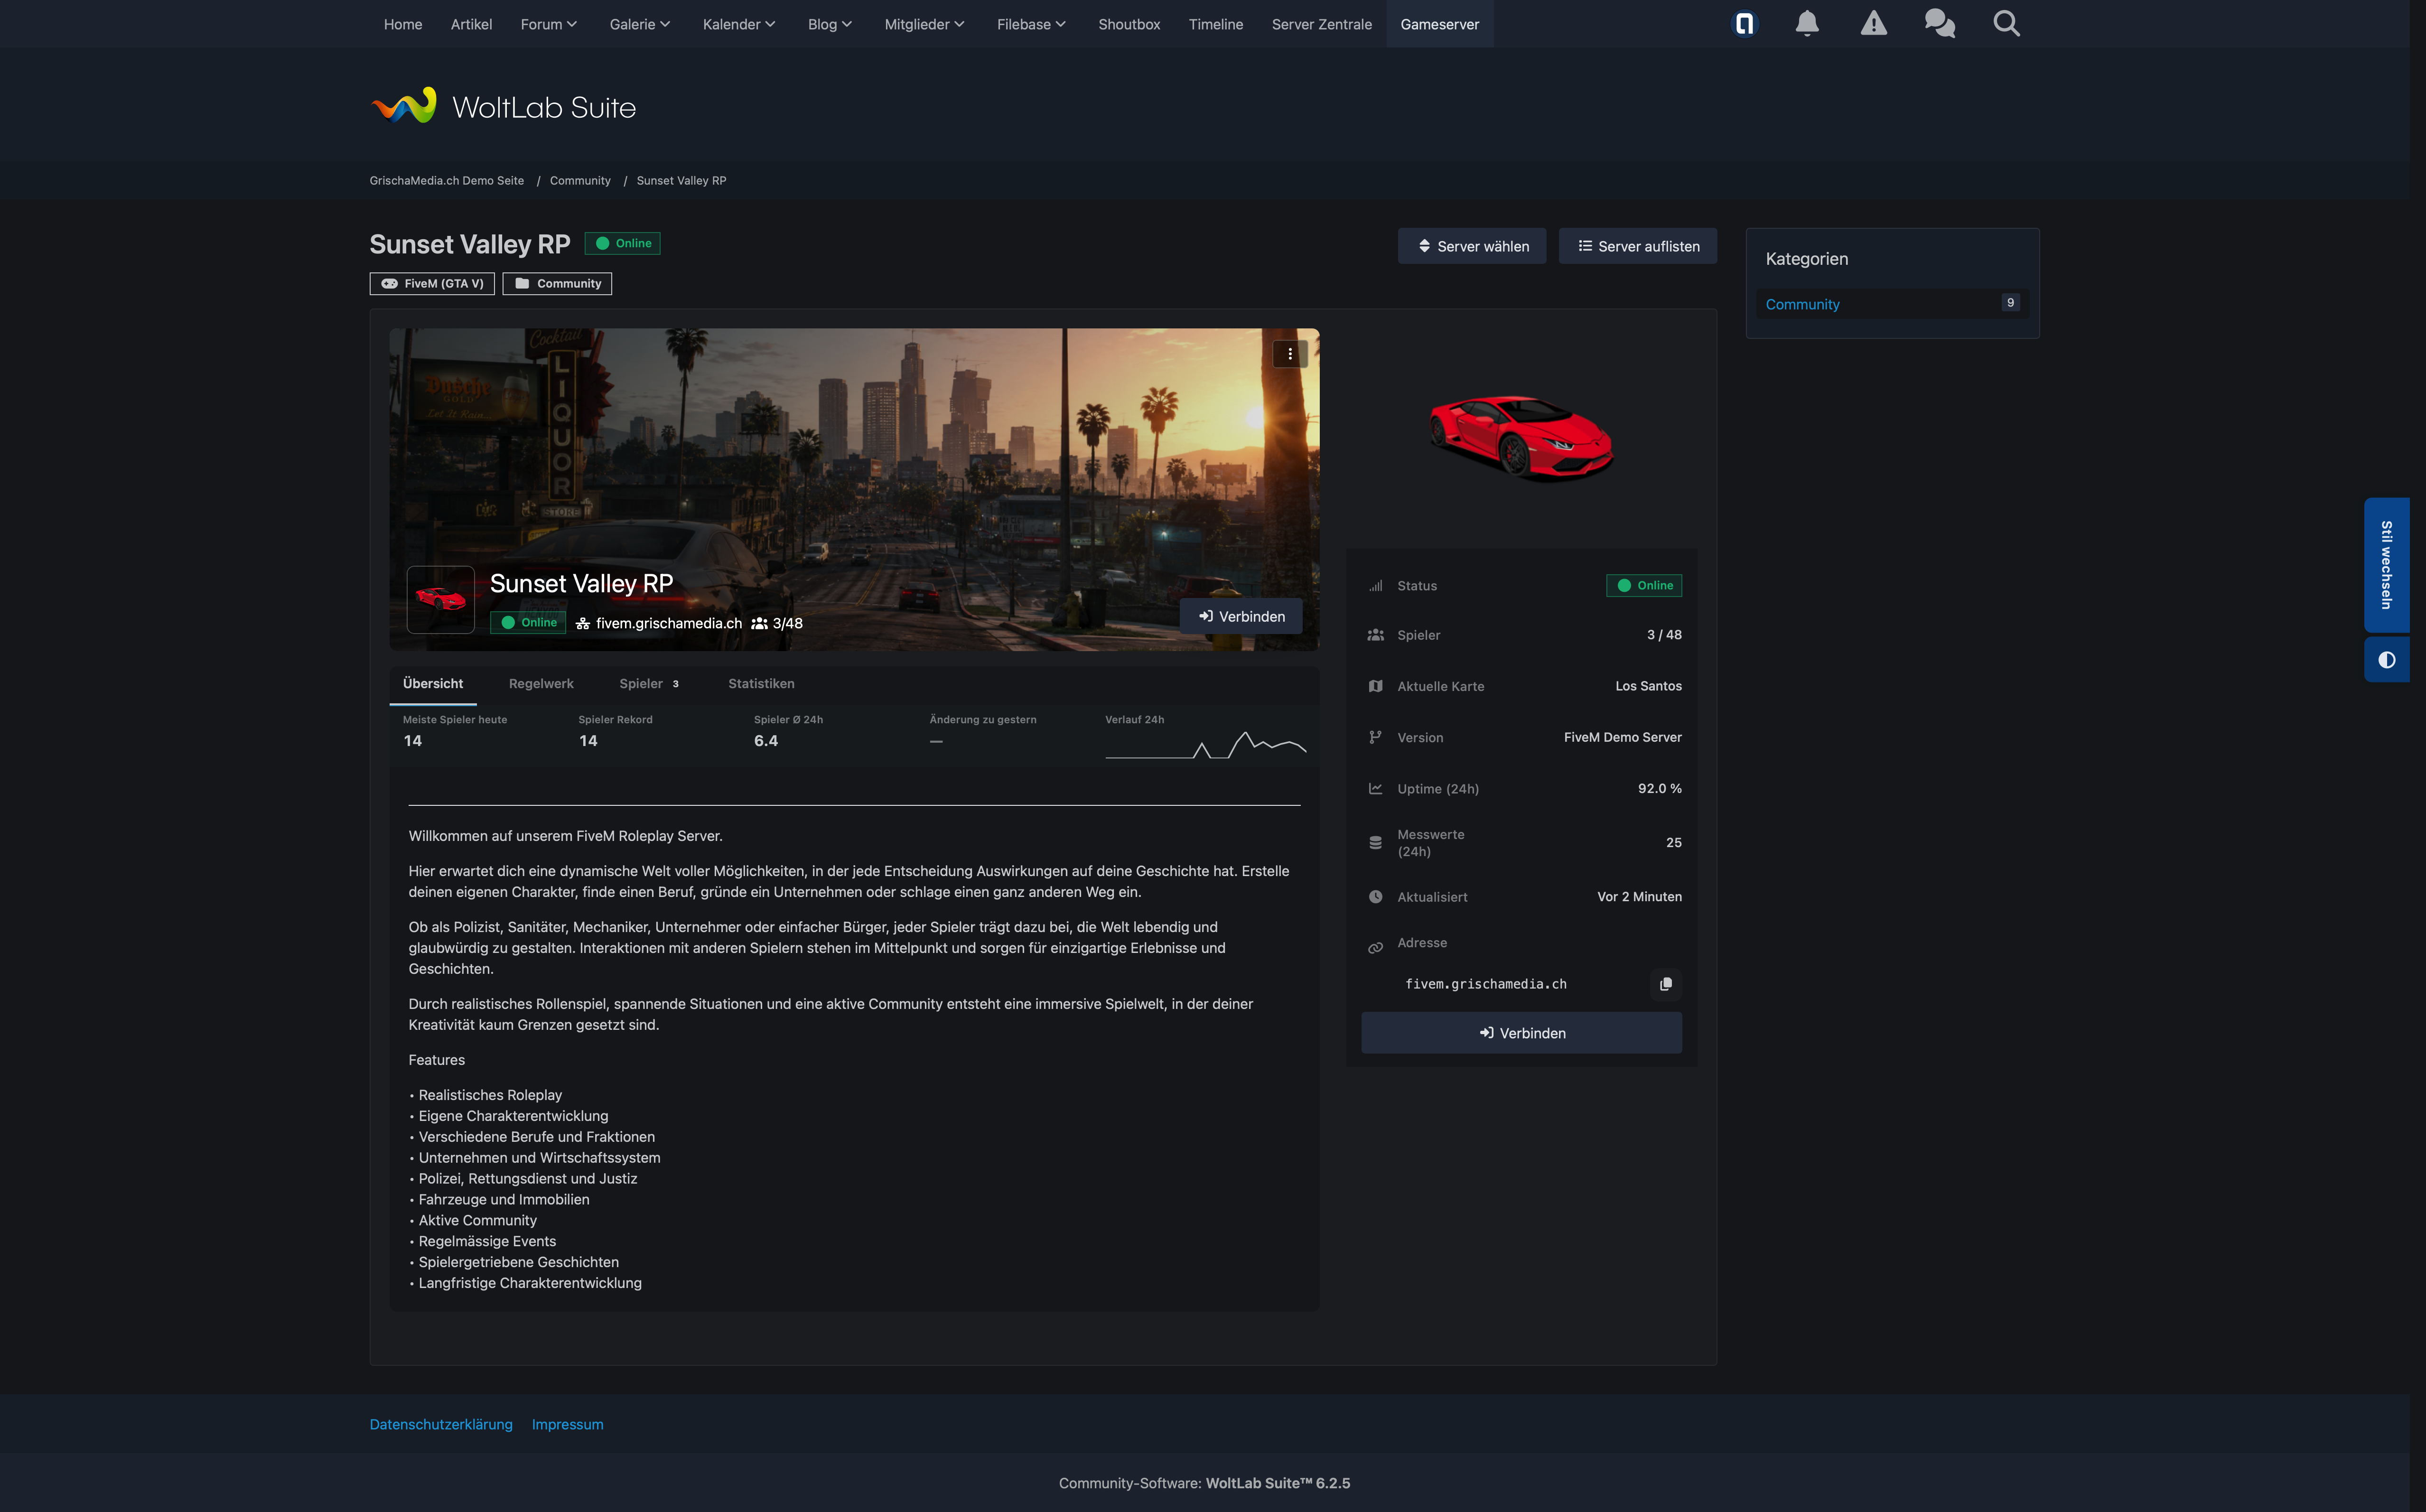This screenshot has height=1512, width=2426.
Task: Open the search magnifier icon
Action: click(2006, 24)
